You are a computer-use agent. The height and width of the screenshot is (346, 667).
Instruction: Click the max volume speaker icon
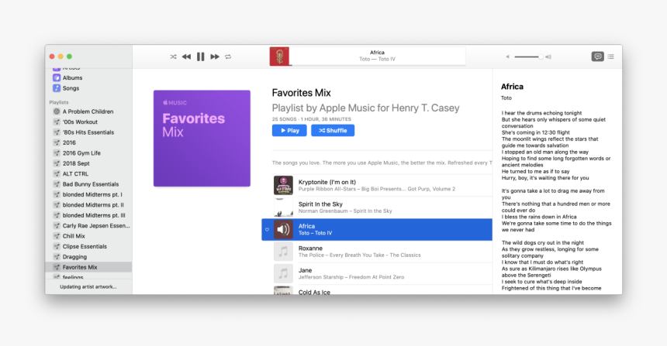pyautogui.click(x=548, y=57)
